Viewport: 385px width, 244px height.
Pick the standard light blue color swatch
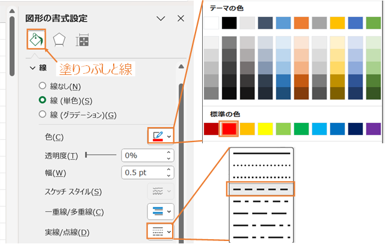coord(319,129)
